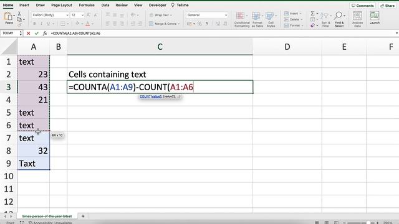Click the Increase Indent icon

[140, 24]
